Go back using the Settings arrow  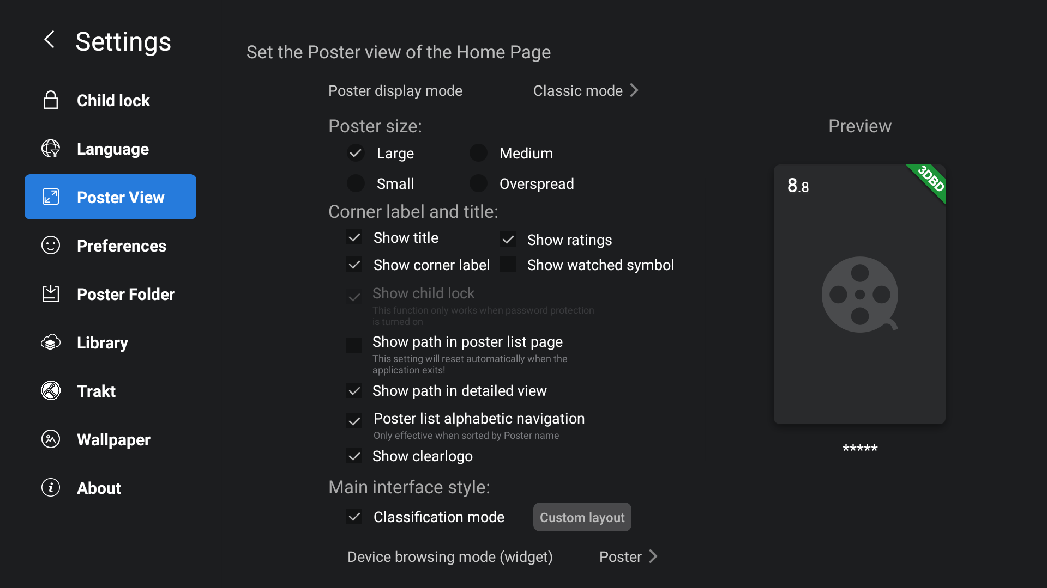click(49, 39)
